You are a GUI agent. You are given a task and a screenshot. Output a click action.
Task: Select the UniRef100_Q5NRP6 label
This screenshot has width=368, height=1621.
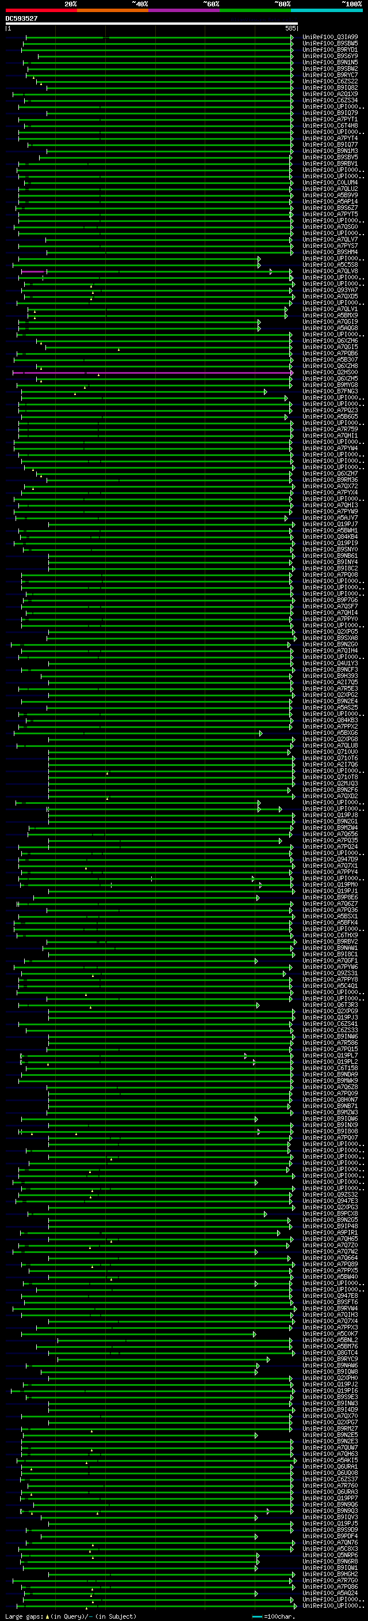tap(330, 1555)
